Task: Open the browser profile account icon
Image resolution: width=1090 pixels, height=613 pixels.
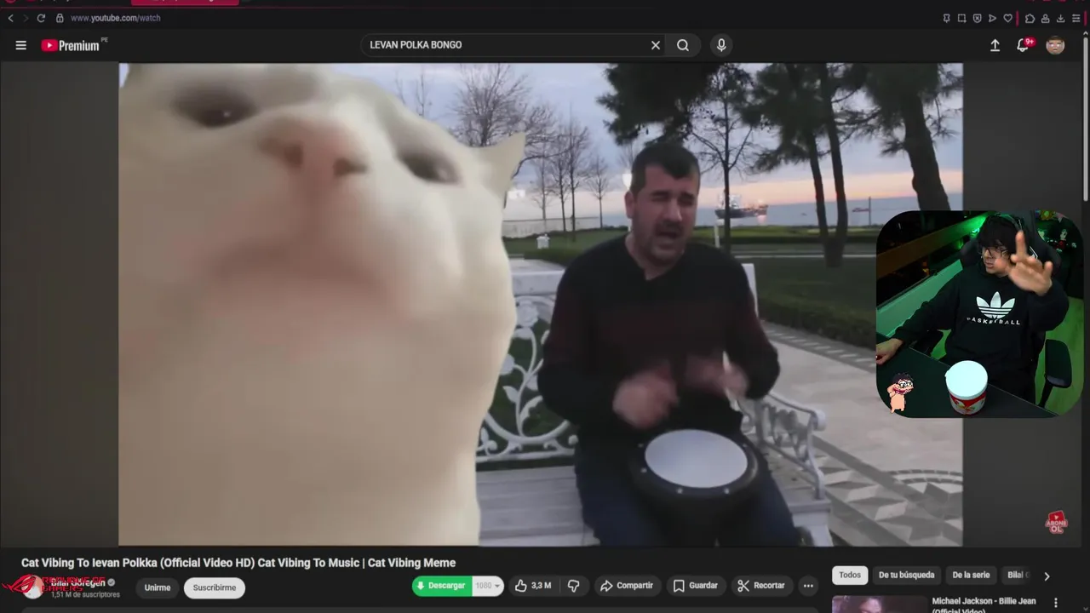Action: click(x=1045, y=18)
